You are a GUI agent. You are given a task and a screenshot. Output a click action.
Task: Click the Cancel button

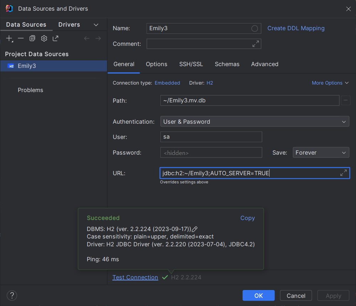coord(296,295)
